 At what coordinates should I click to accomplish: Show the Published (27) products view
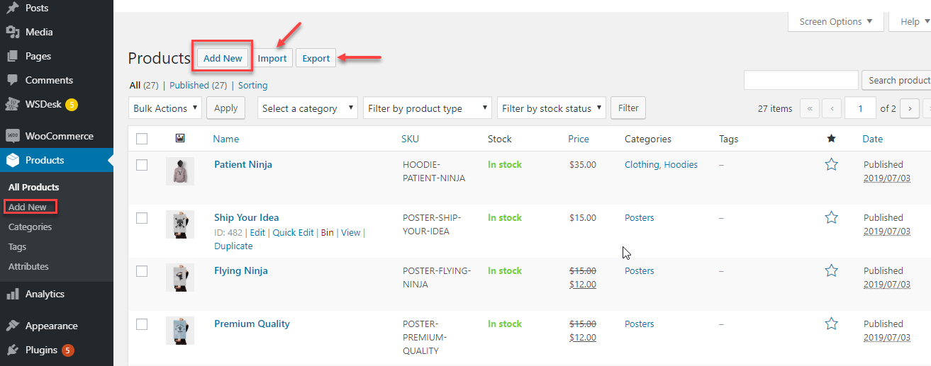pyautogui.click(x=199, y=85)
